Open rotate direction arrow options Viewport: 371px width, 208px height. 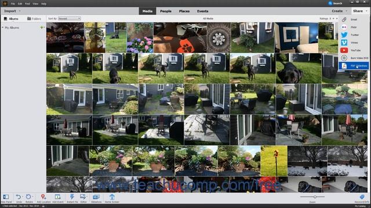coord(32,196)
